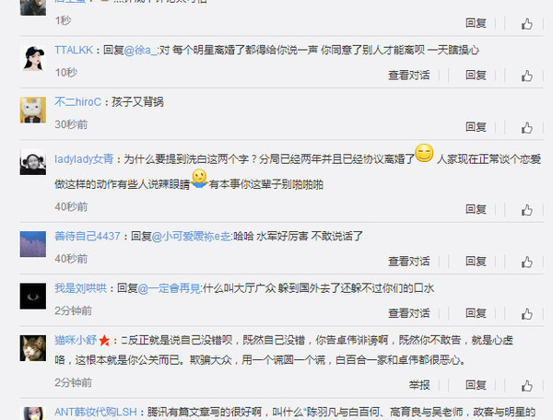Open 查看对话 for 善待自己4437's reply
Screen dimensions: 553x420
tap(408, 261)
